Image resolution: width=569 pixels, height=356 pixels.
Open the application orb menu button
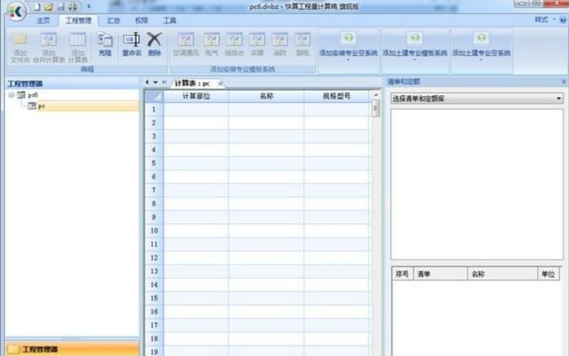pos(16,11)
